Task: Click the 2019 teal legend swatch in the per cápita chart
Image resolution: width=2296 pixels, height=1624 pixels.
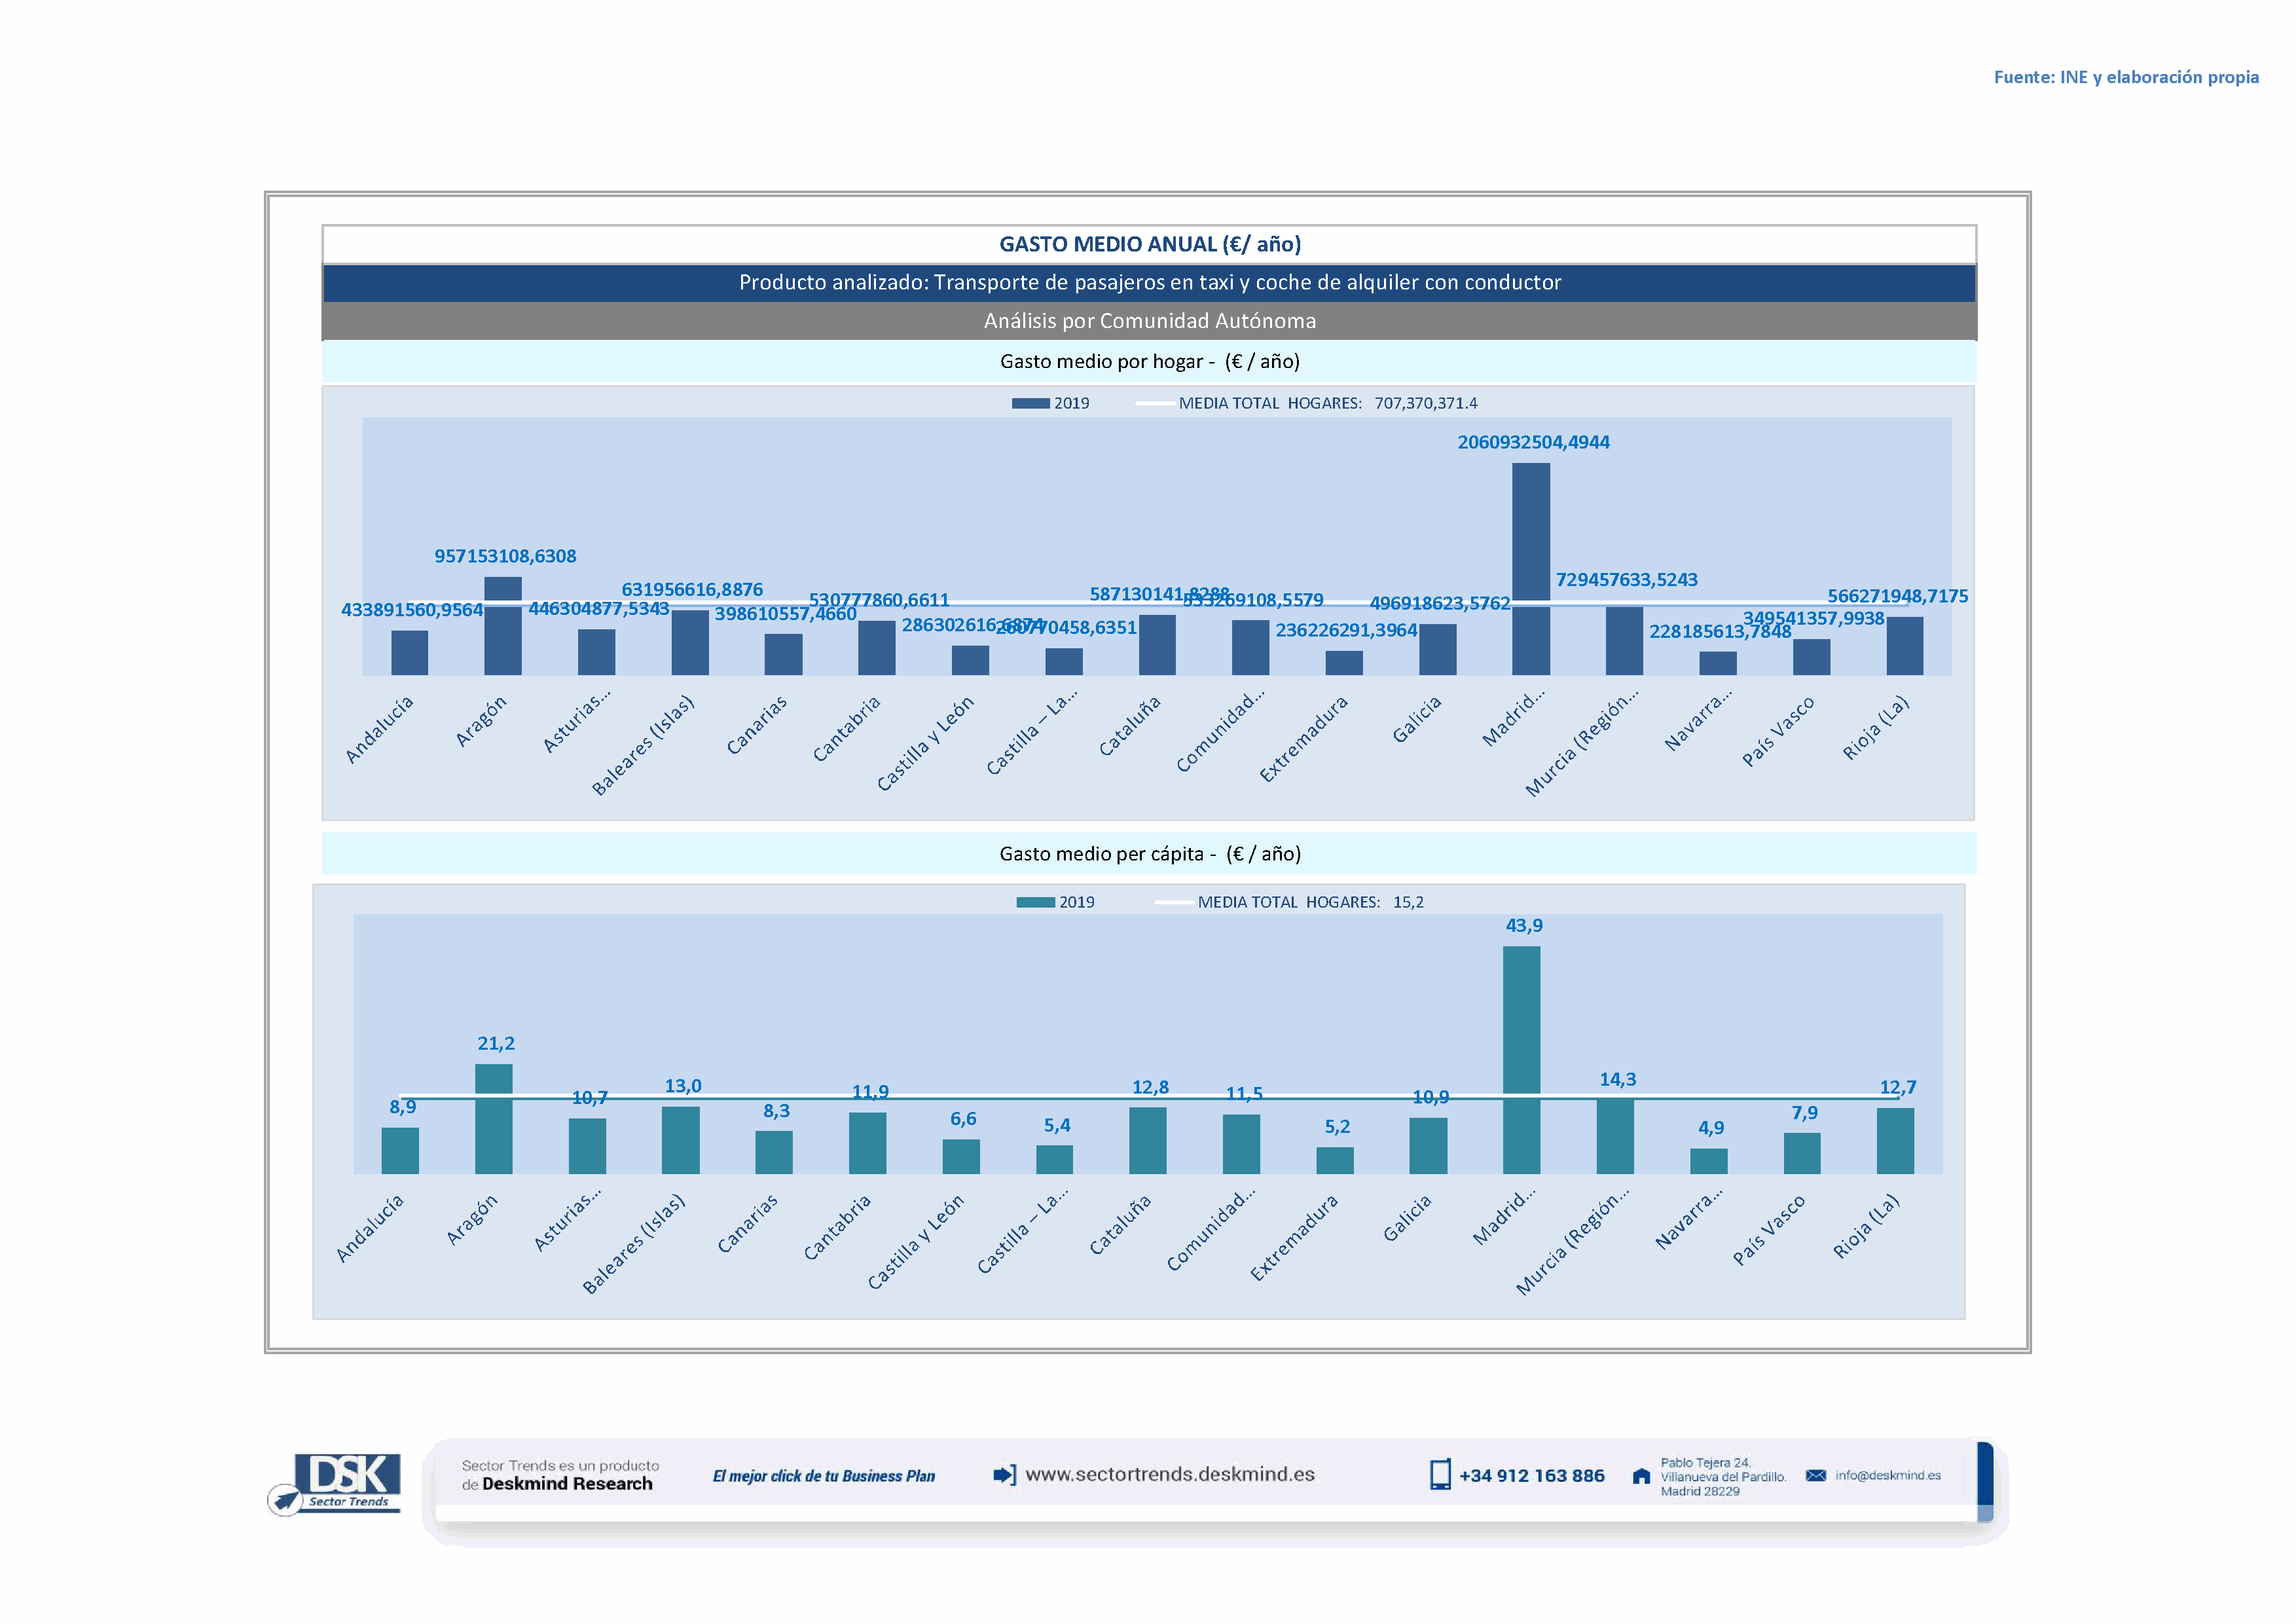Action: pyautogui.click(x=1035, y=902)
